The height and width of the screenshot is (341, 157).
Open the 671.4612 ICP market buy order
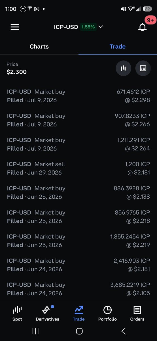pos(78,96)
